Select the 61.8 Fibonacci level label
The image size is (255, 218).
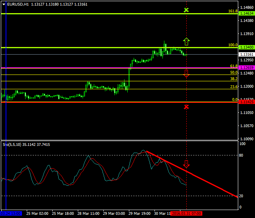pyautogui.click(x=234, y=66)
